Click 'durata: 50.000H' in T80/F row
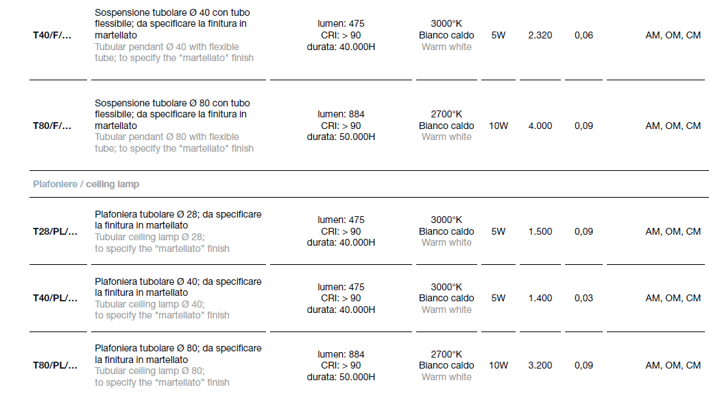This screenshot has height=396, width=709. coord(341,137)
